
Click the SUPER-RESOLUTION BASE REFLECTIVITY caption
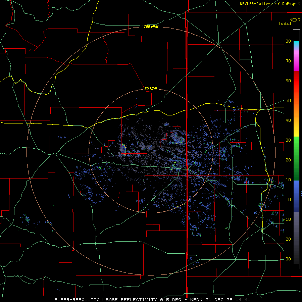click(x=106, y=300)
